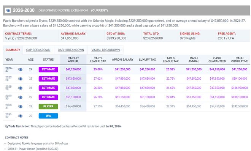Click the 2030-31 Player Option note
This screenshot has width=251, height=151.
[33, 149]
